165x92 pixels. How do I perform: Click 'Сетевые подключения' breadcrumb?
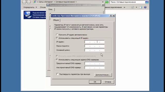(65, 2)
